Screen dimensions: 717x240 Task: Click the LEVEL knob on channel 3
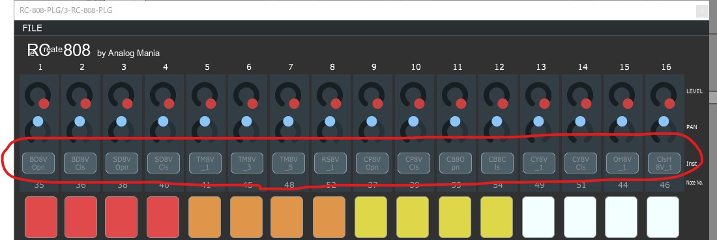click(122, 95)
